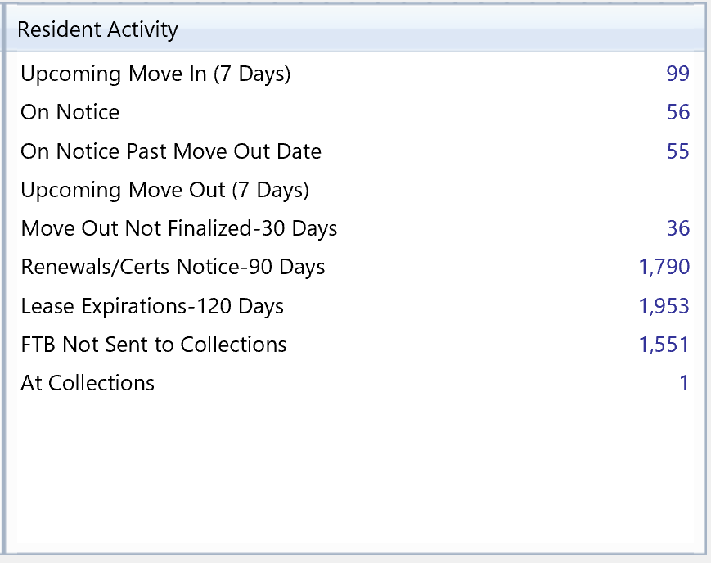The image size is (711, 563).
Task: Open On Notice Past Move Out Date
Action: (171, 151)
